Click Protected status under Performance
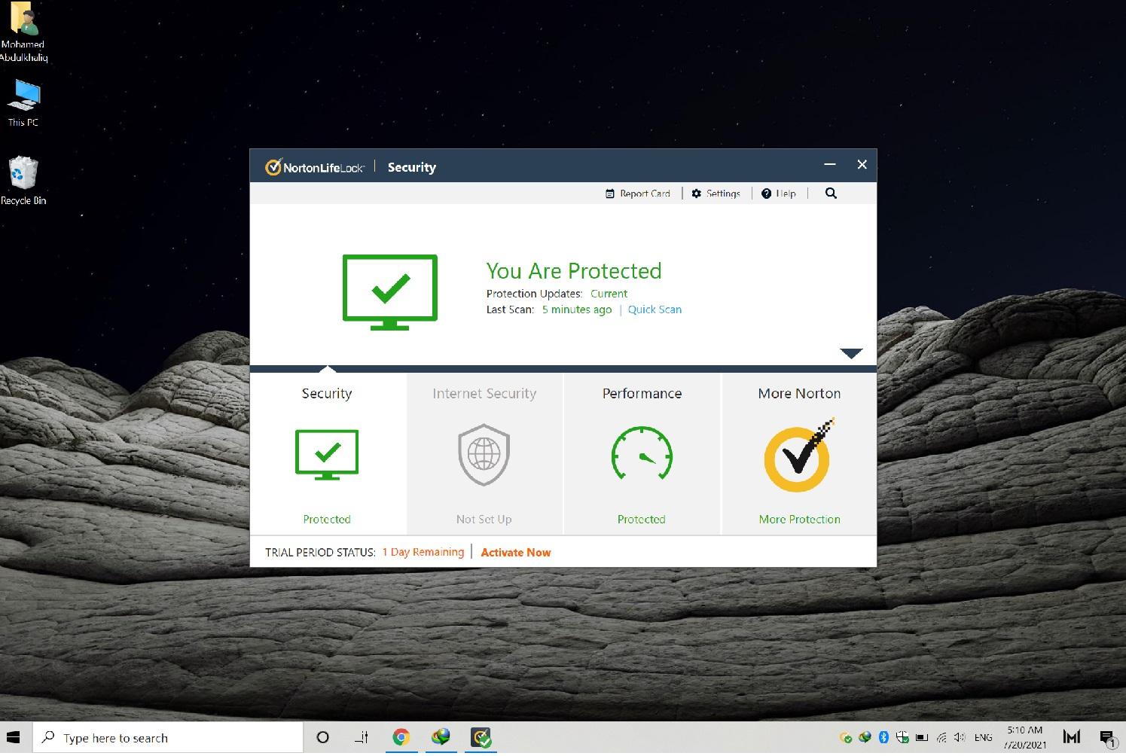Viewport: 1126px width, 756px height. click(x=642, y=520)
